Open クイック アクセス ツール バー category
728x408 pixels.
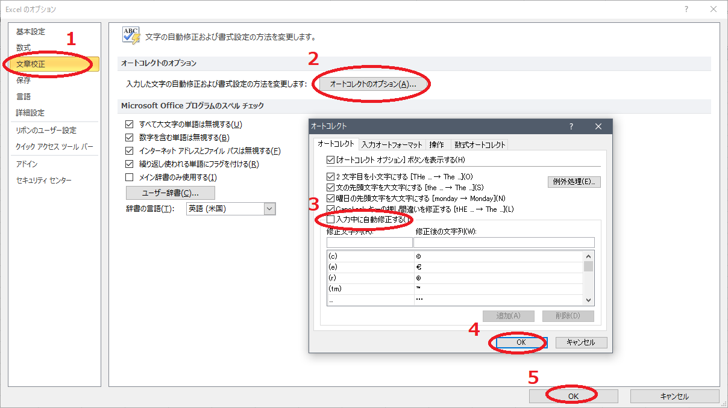54,146
